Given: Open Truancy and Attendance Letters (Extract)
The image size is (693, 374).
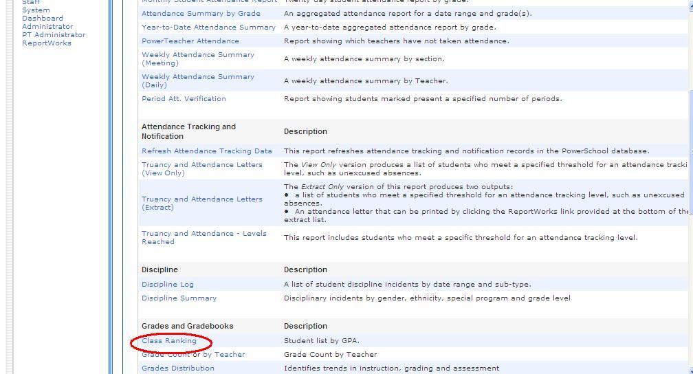Looking at the screenshot, I should (202, 203).
